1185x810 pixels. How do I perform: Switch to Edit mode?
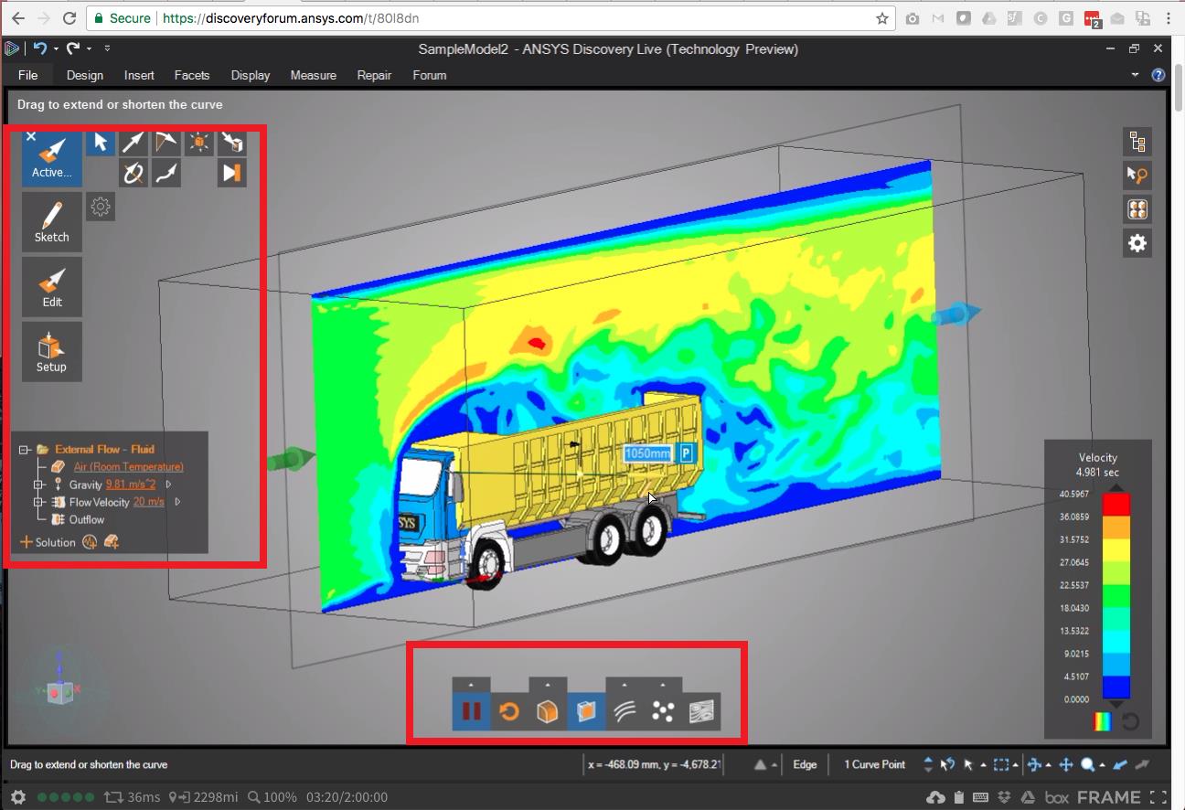pyautogui.click(x=52, y=286)
